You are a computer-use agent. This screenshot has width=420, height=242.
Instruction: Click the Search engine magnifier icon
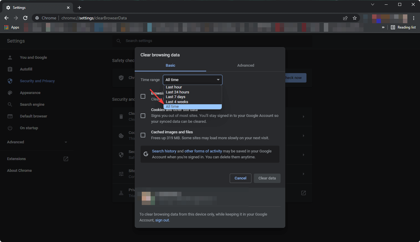coord(10,104)
